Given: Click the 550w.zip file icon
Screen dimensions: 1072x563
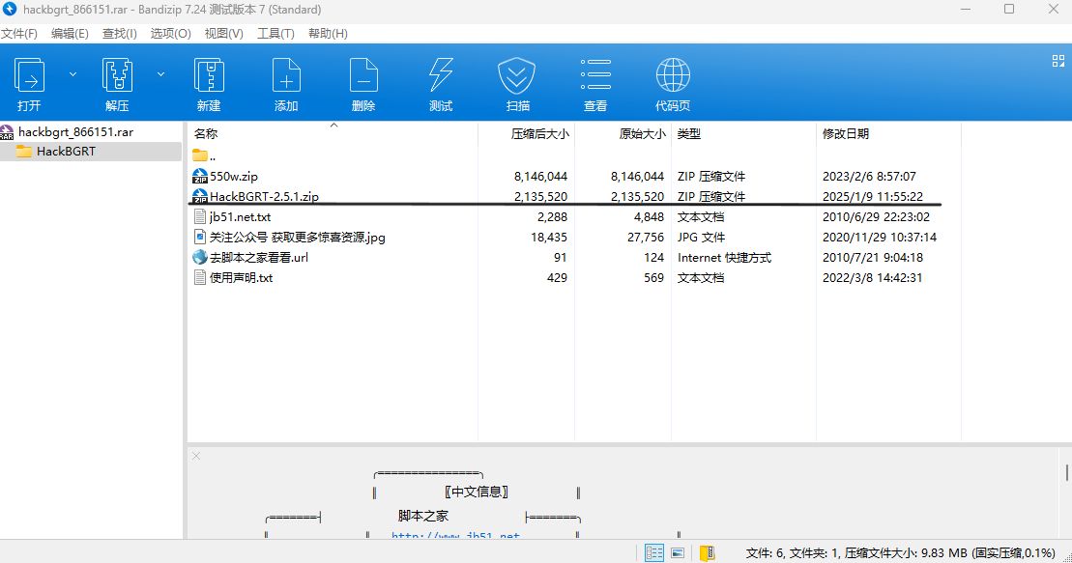Looking at the screenshot, I should pyautogui.click(x=200, y=177).
